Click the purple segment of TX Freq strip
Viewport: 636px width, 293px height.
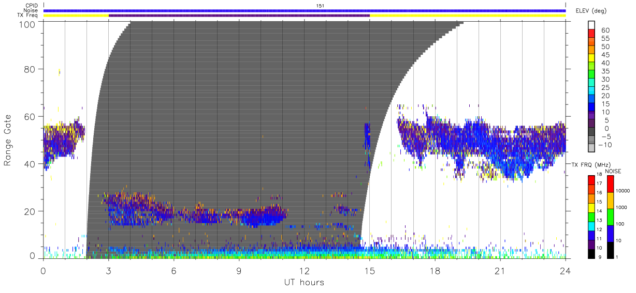point(239,16)
